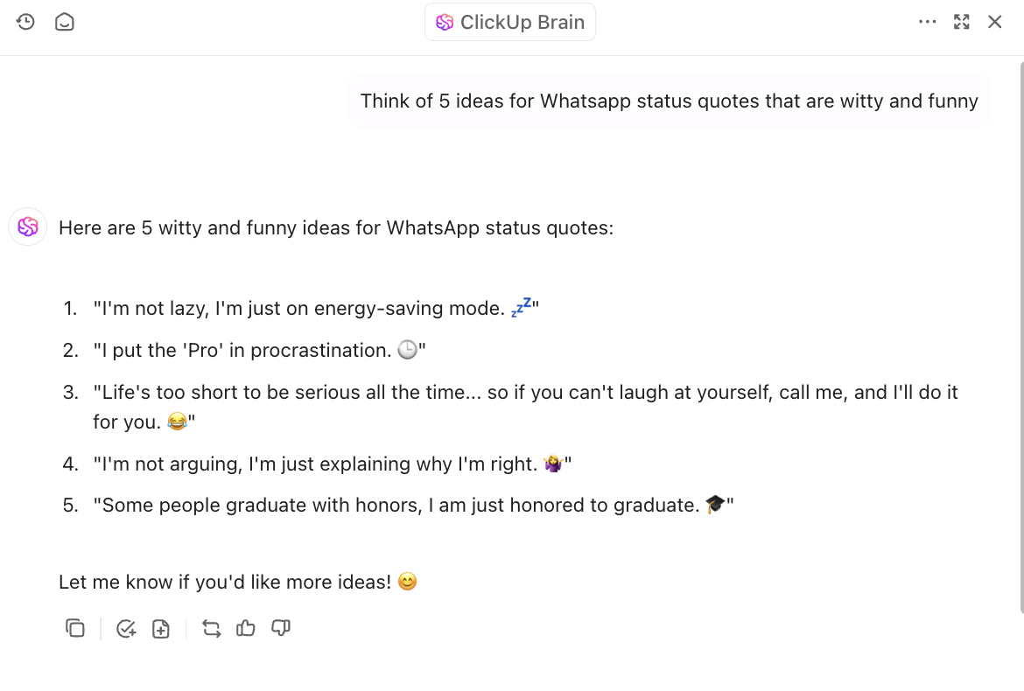Click the 'Let me know' closing line

[x=225, y=582]
